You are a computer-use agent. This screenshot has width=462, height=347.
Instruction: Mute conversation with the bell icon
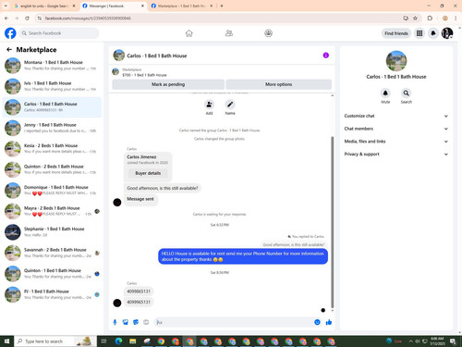coord(385,93)
